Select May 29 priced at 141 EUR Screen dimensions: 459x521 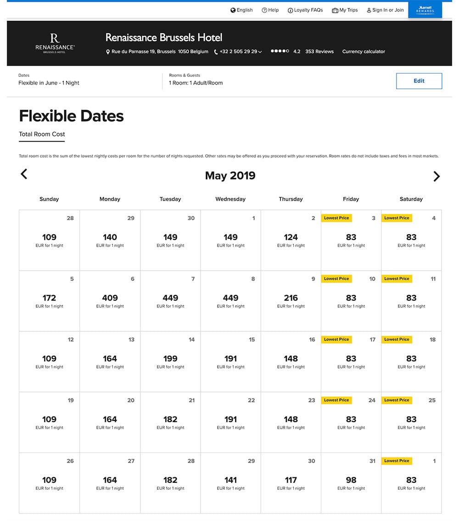click(231, 483)
